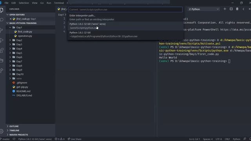Start Live Share from status bar
The width and height of the screenshot is (251, 141).
(x=75, y=139)
